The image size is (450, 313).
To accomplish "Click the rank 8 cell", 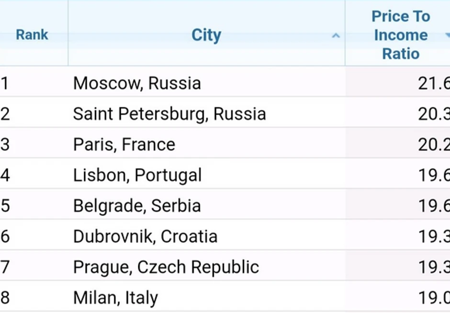I will pos(5,298).
